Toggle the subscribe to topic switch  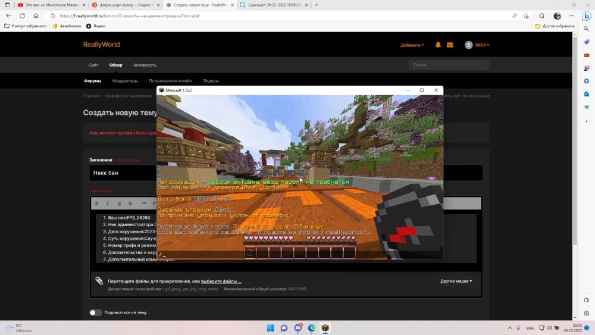point(96,312)
